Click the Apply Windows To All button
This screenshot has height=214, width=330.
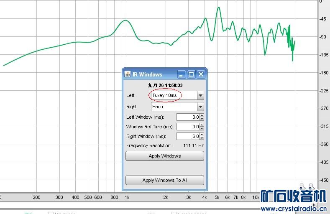point(165,180)
